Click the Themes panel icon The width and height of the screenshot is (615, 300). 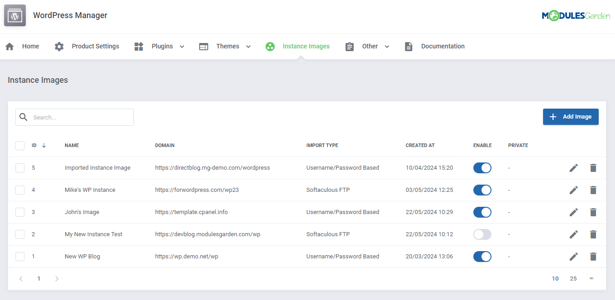pos(203,46)
